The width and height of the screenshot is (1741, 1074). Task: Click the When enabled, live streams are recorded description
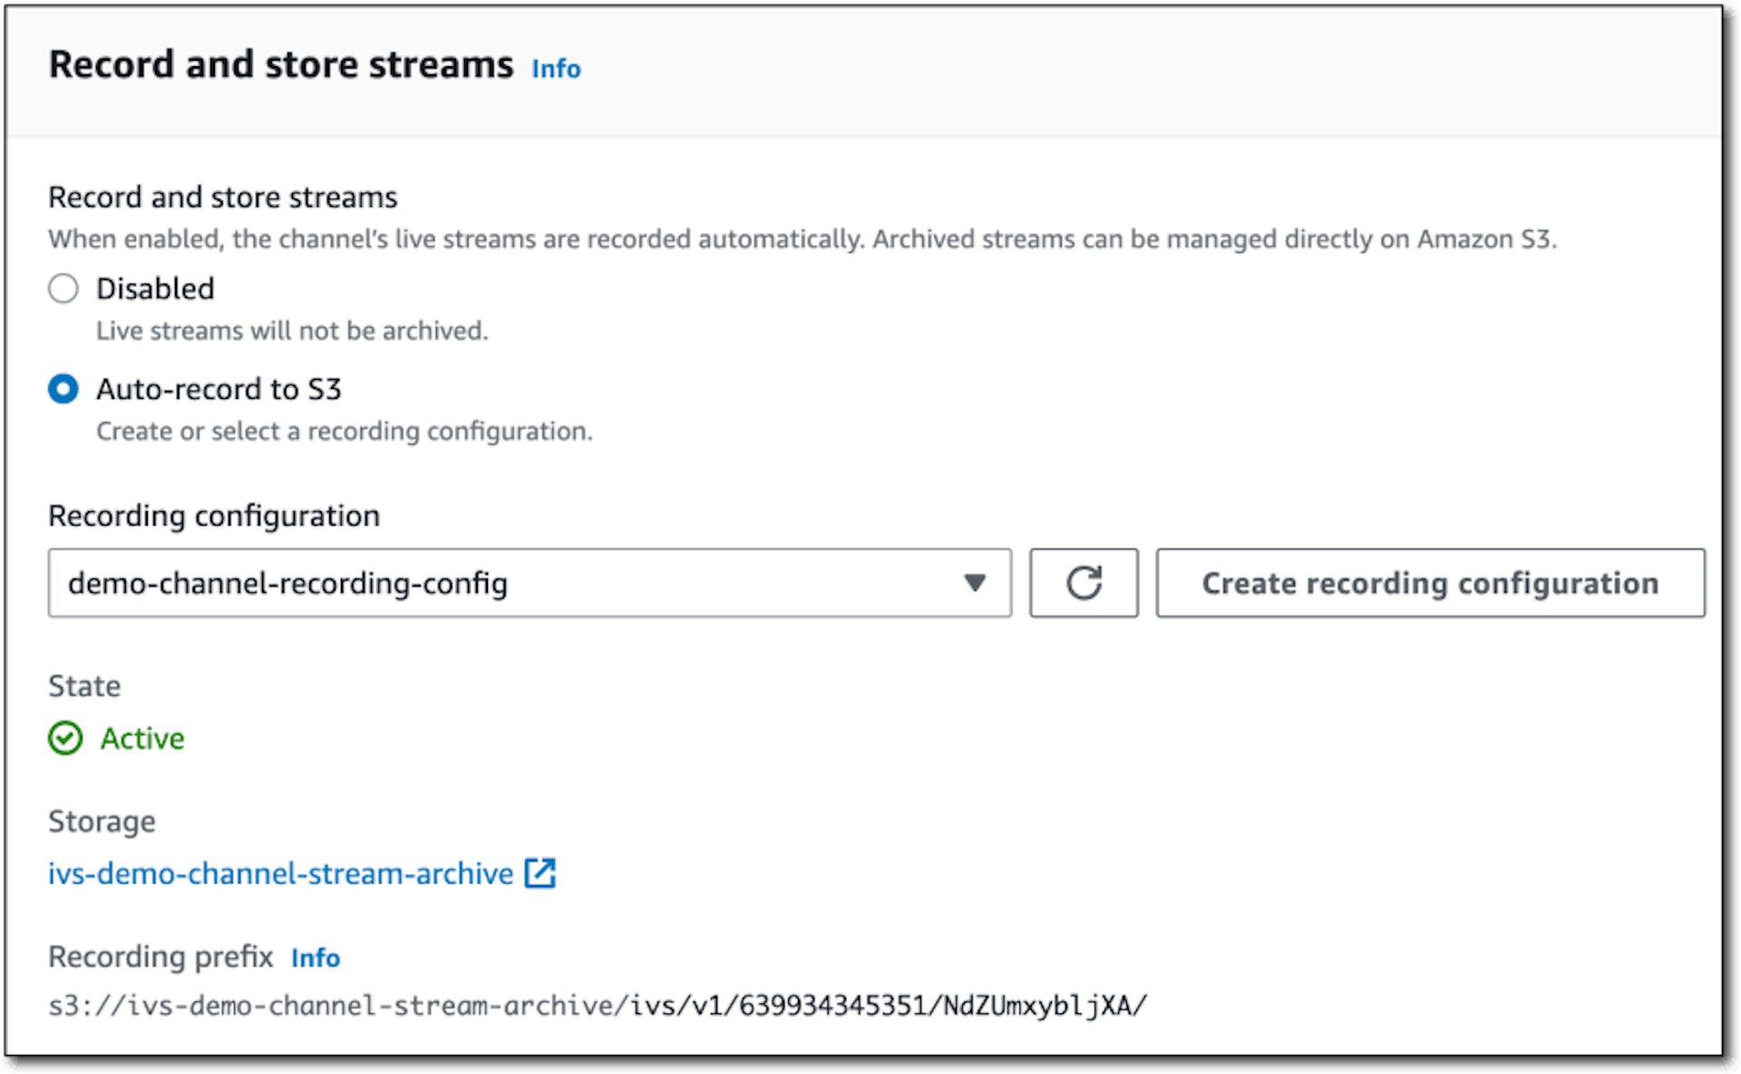click(802, 239)
